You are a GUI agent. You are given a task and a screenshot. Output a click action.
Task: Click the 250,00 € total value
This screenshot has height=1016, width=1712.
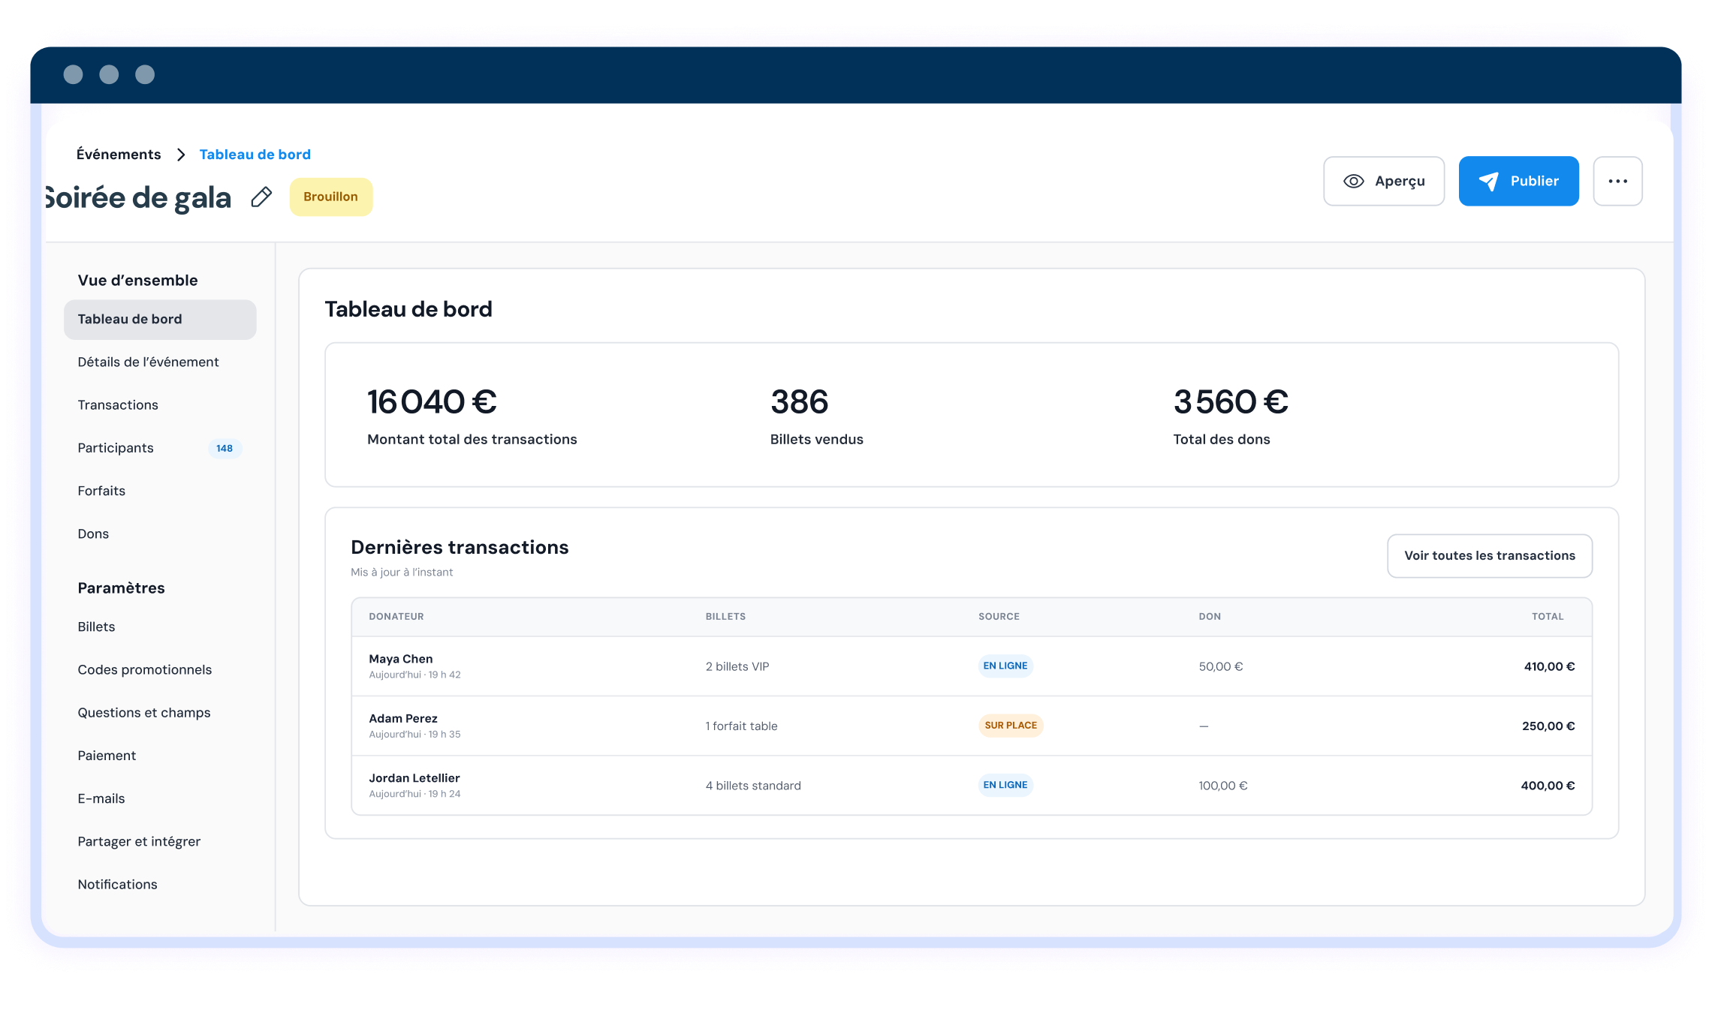(x=1548, y=726)
